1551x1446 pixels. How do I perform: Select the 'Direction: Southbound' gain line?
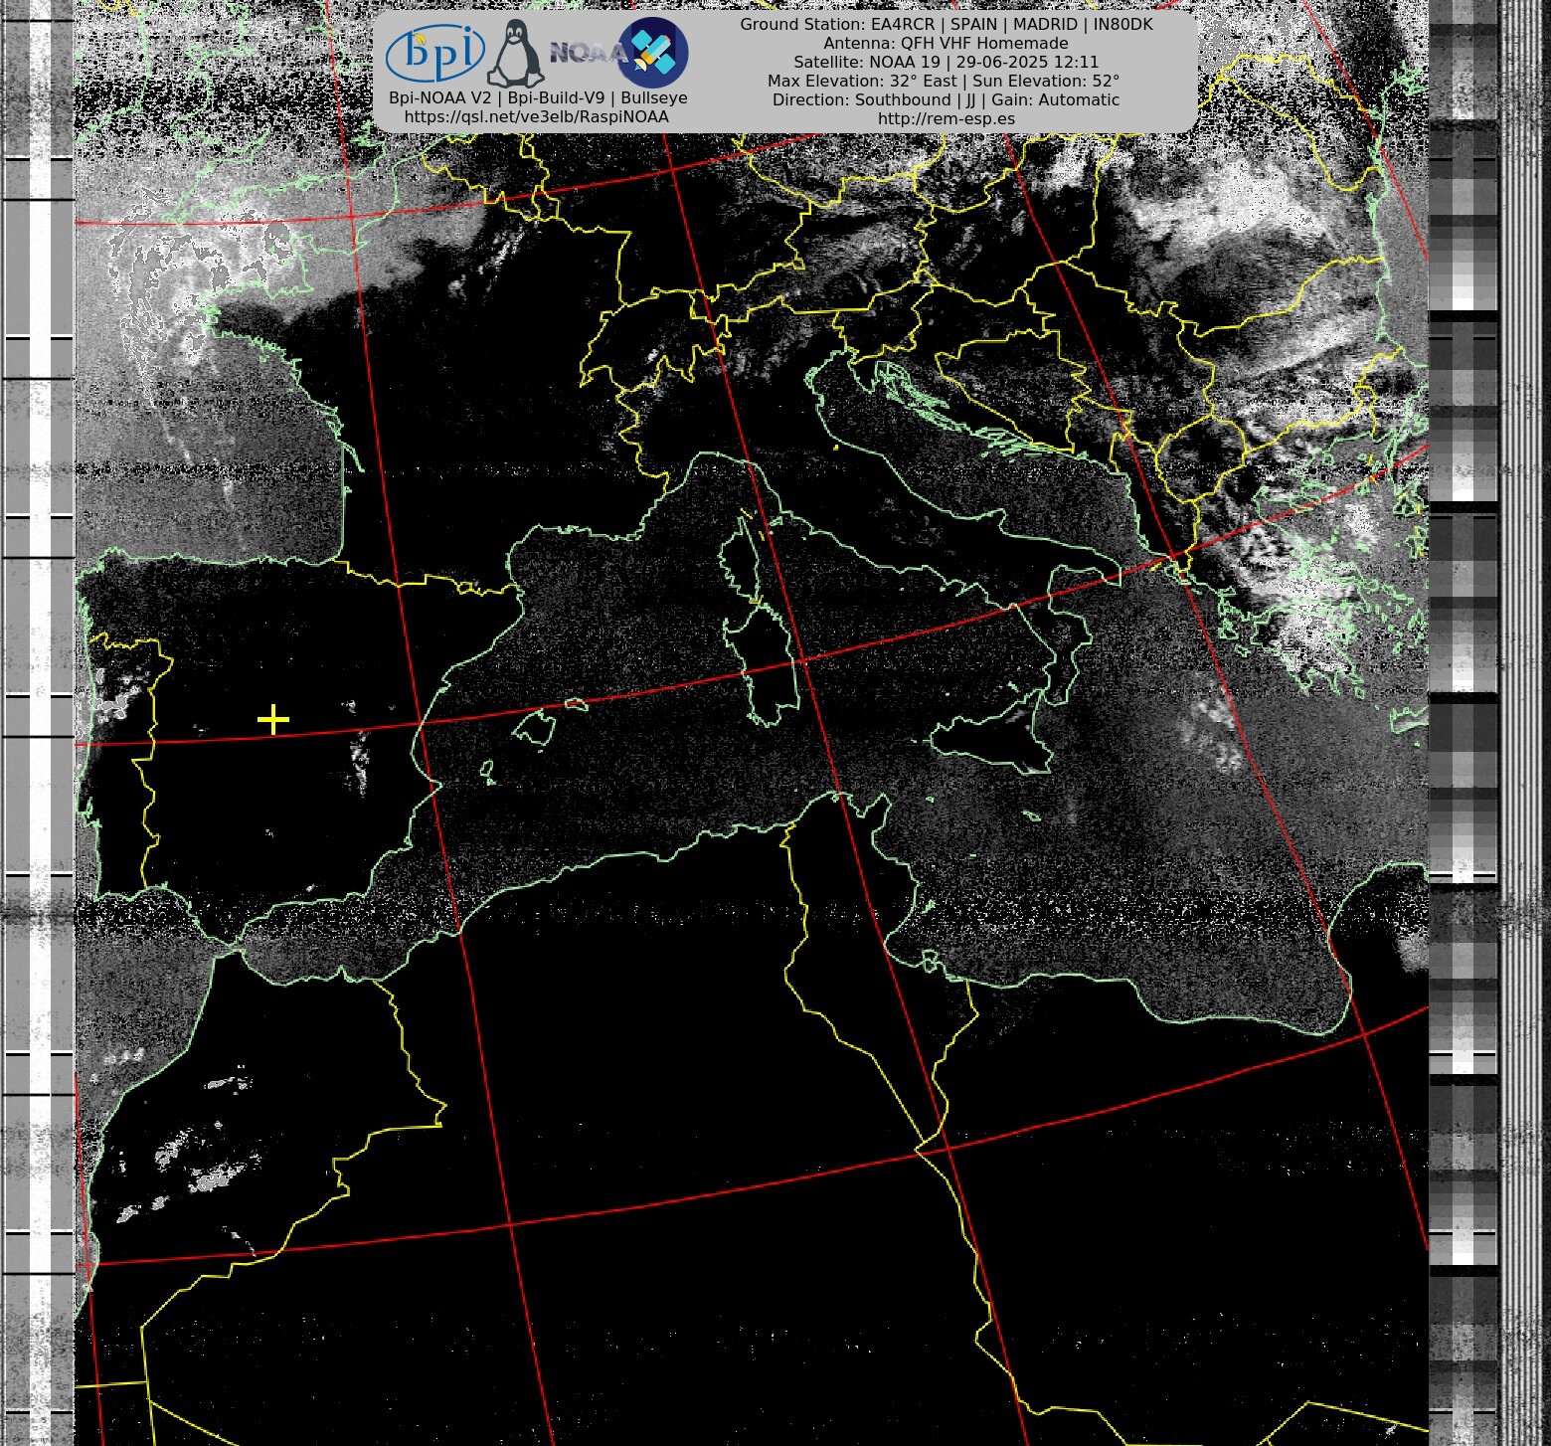coord(946,100)
